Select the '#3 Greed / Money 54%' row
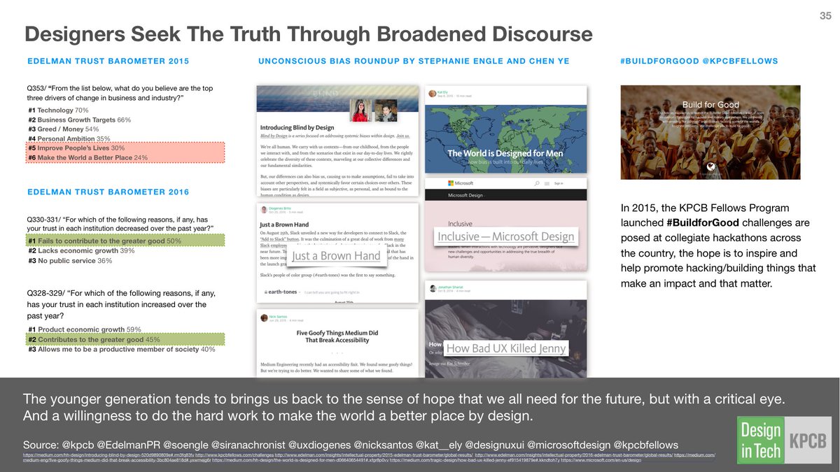 tap(63, 129)
